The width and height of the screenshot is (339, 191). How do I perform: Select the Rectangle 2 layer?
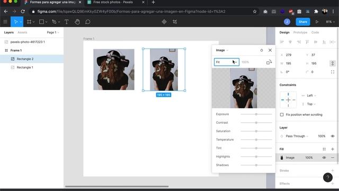32,59
